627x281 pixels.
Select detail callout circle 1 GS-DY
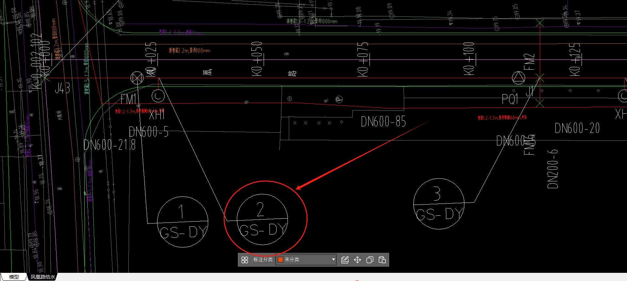(x=183, y=222)
